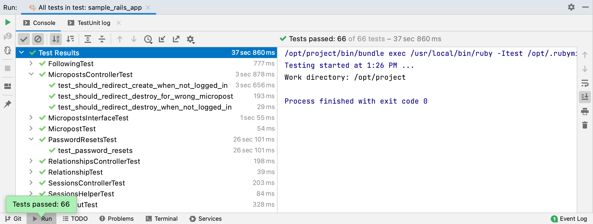Screen dimensions: 593x224
Task: Expand the FollowingTest node
Action: coord(31,63)
